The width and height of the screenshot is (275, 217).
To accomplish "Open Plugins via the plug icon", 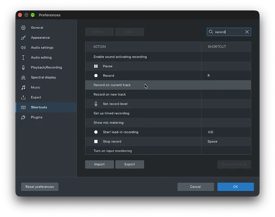I will point(23,117).
